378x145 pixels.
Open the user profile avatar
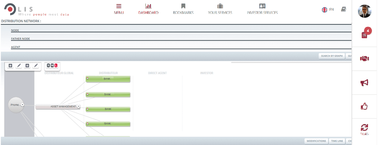[364, 11]
